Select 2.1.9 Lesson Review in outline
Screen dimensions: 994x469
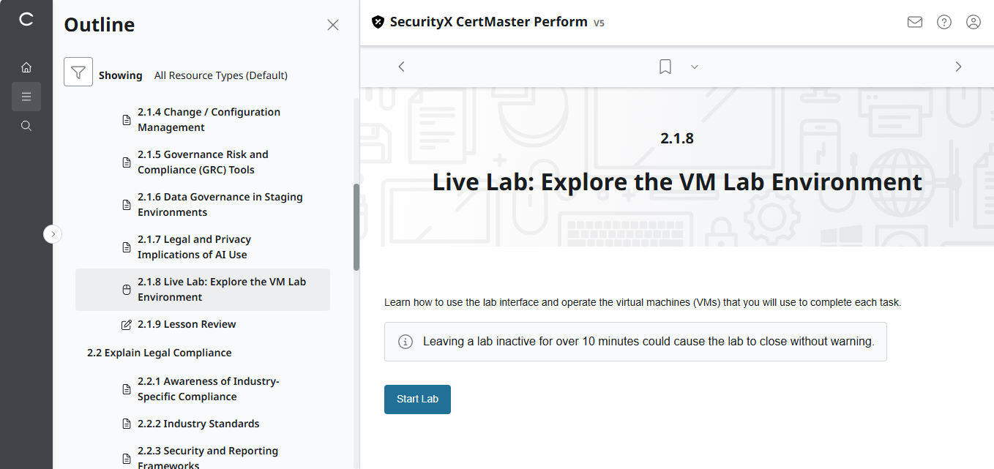(187, 324)
